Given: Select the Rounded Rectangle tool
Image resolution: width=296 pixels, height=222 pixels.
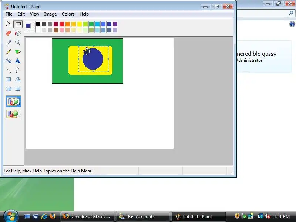Looking at the screenshot, I should (17, 89).
